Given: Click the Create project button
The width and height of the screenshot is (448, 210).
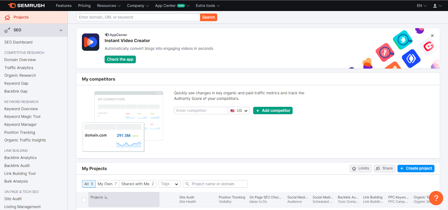Looking at the screenshot, I should click(x=416, y=168).
